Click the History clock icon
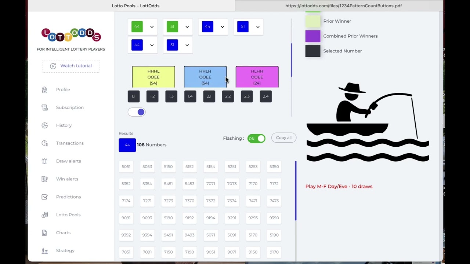This screenshot has height=264, width=470. point(44,125)
